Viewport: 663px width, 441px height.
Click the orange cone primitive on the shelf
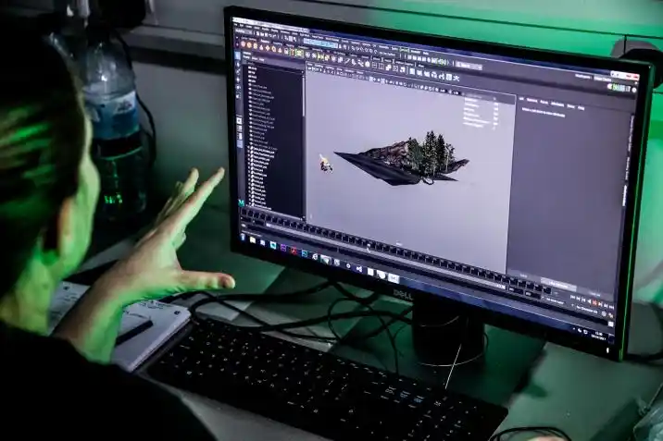tap(261, 47)
